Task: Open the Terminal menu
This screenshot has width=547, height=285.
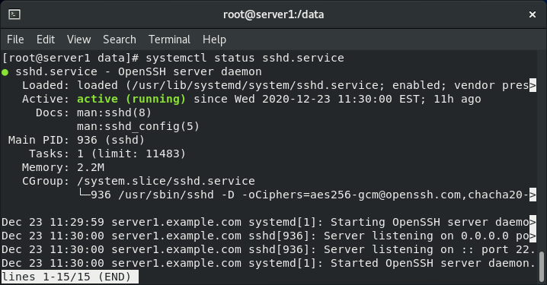Action: [x=170, y=40]
